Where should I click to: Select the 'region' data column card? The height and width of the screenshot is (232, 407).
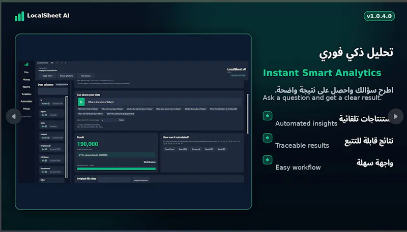52,113
